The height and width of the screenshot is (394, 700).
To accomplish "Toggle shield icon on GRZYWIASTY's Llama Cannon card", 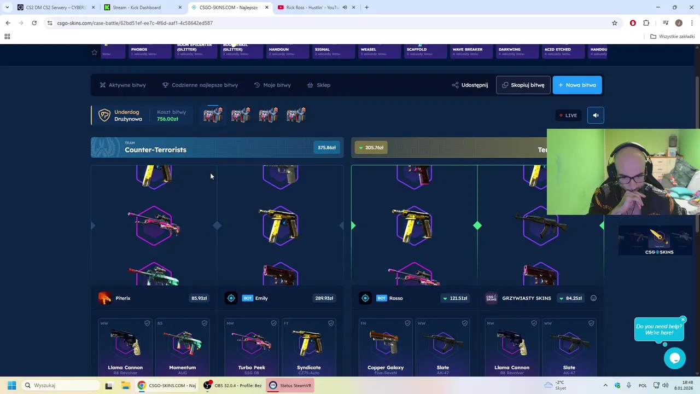I will click(534, 323).
